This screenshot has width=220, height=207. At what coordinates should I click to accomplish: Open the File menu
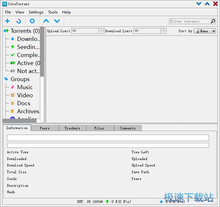point(8,12)
